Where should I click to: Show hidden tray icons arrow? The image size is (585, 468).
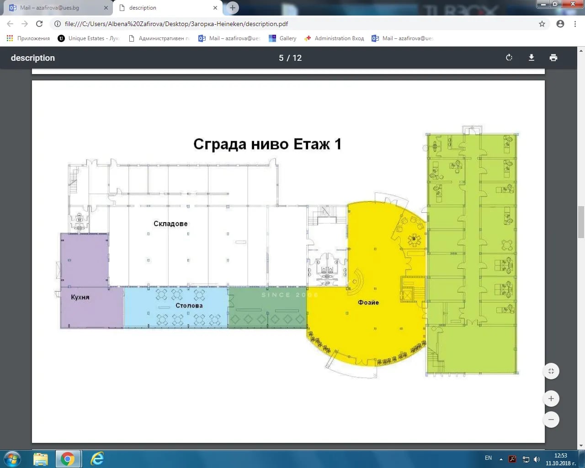point(501,459)
